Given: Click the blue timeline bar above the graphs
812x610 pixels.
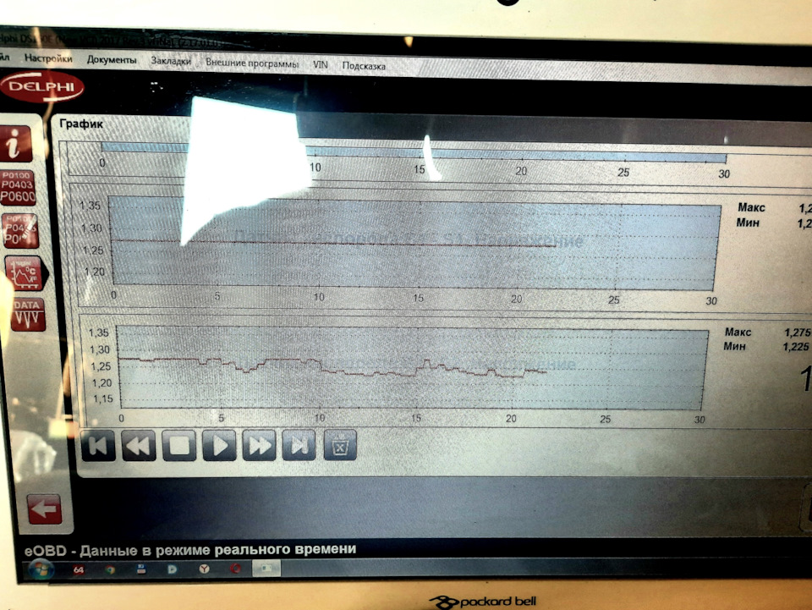Looking at the screenshot, I should (x=414, y=153).
